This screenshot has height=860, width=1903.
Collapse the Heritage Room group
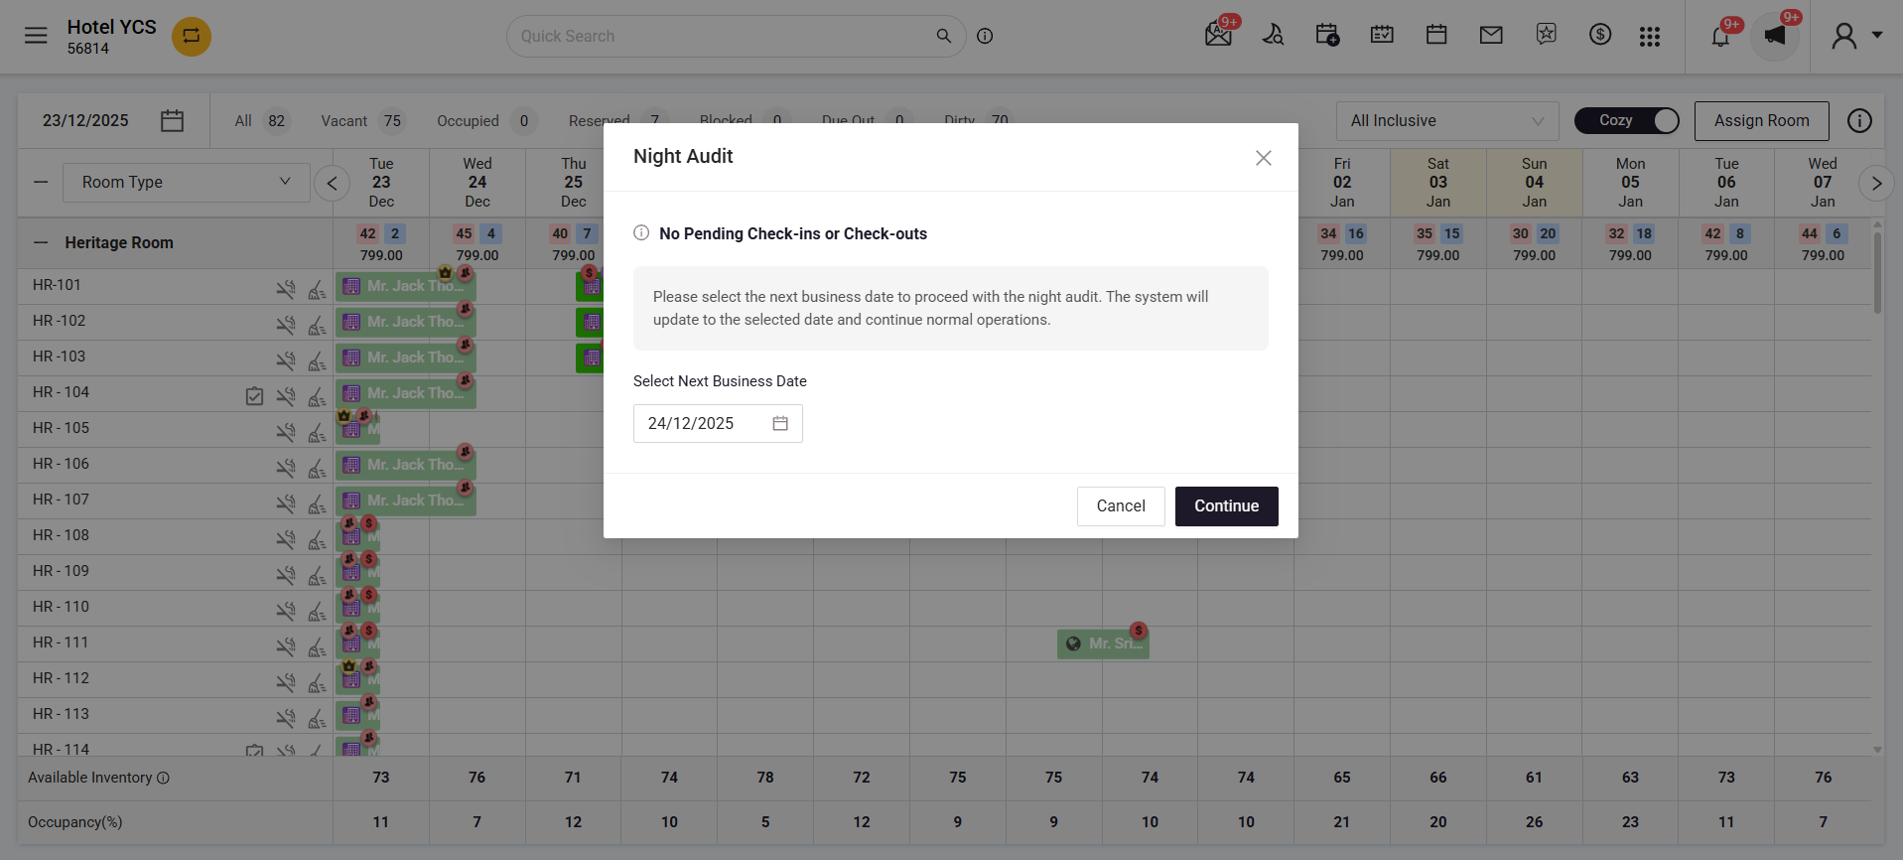tap(41, 242)
